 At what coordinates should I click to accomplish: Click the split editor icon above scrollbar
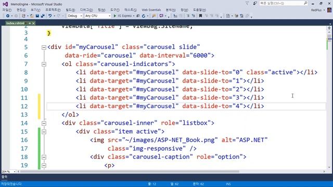click(329, 28)
